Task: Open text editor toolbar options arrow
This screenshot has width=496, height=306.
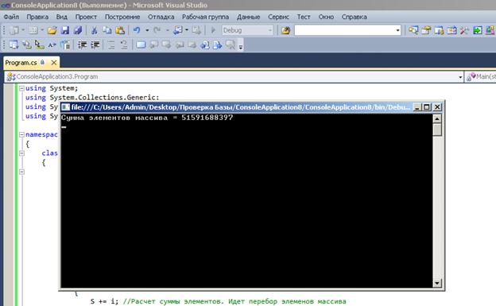Action: [x=241, y=47]
